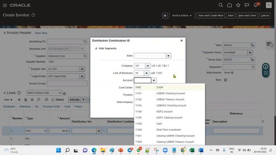Click the Cancel button
This screenshot has width=276, height=155.
pos(264,15)
